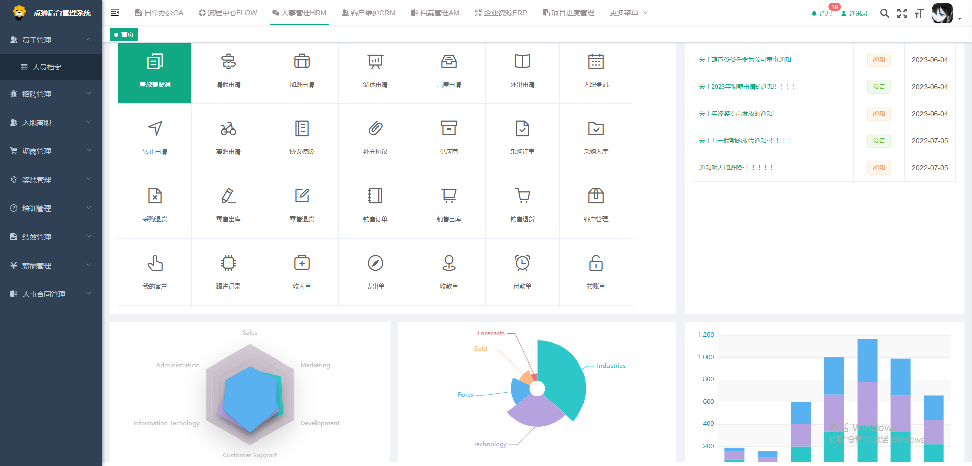
Task: Switch to 日常办公OA menu
Action: (x=159, y=13)
